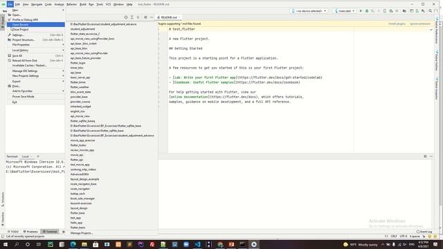Screen dimensions: 443x249
Task: Select Save All in File menu
Action: (x=35, y=55)
